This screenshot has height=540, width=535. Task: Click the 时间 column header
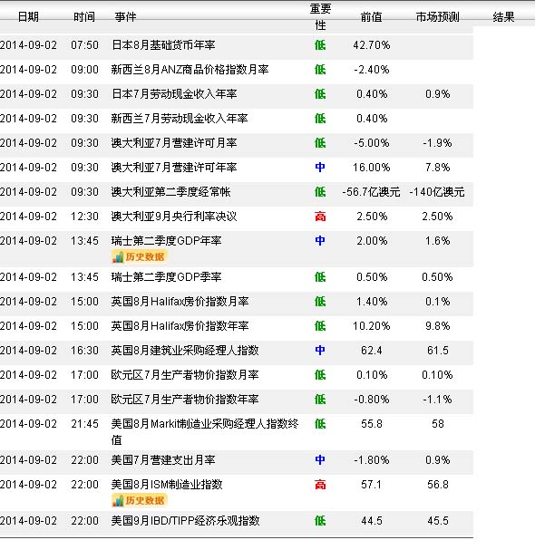(84, 16)
